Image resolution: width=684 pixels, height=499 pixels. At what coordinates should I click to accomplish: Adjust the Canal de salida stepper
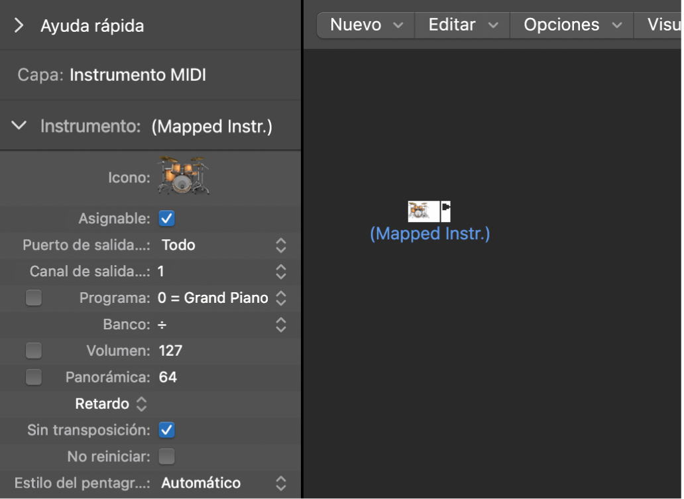(x=280, y=271)
